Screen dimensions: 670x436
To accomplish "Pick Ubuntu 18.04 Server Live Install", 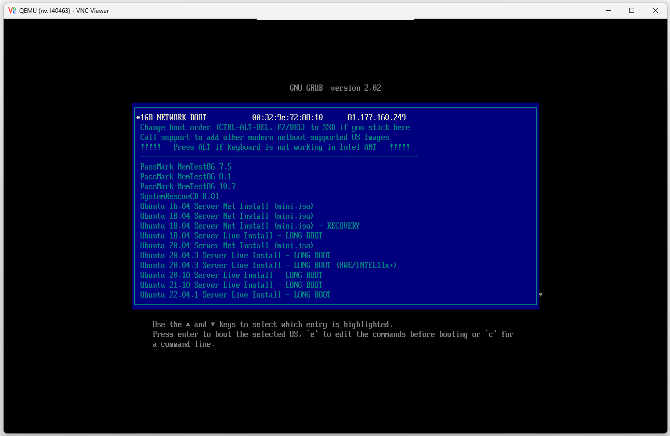I will [231, 236].
